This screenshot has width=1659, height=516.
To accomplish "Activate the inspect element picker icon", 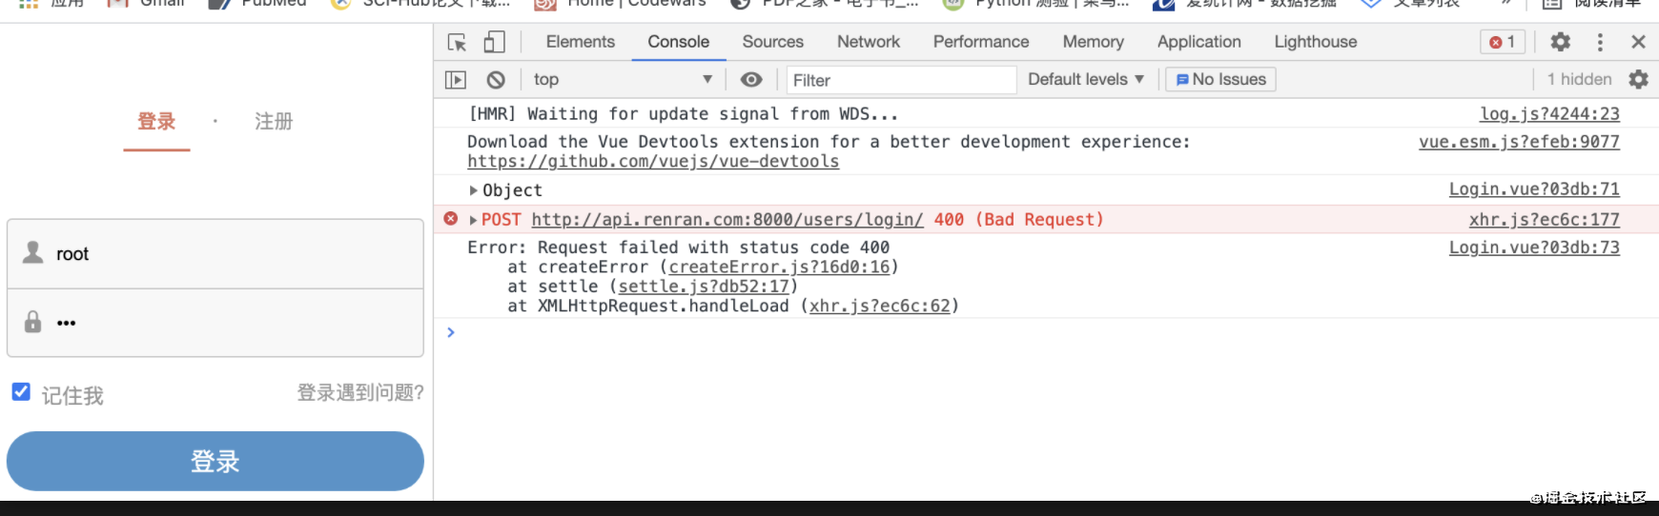I will 457,42.
